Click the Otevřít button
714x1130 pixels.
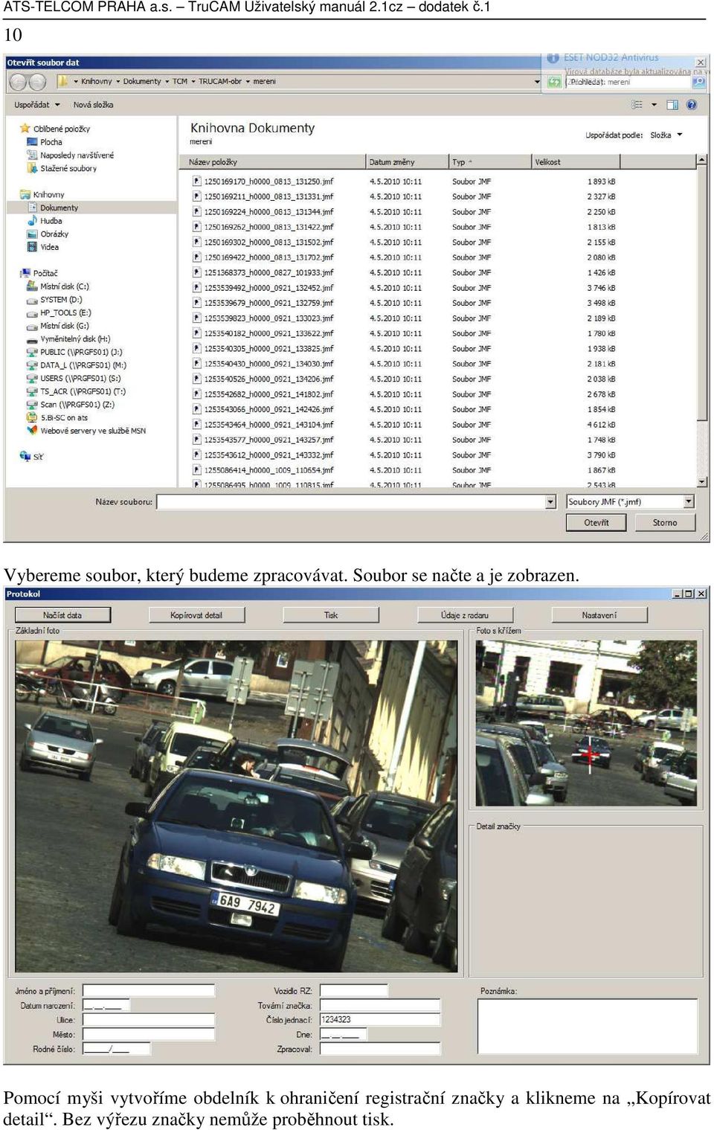coord(596,523)
